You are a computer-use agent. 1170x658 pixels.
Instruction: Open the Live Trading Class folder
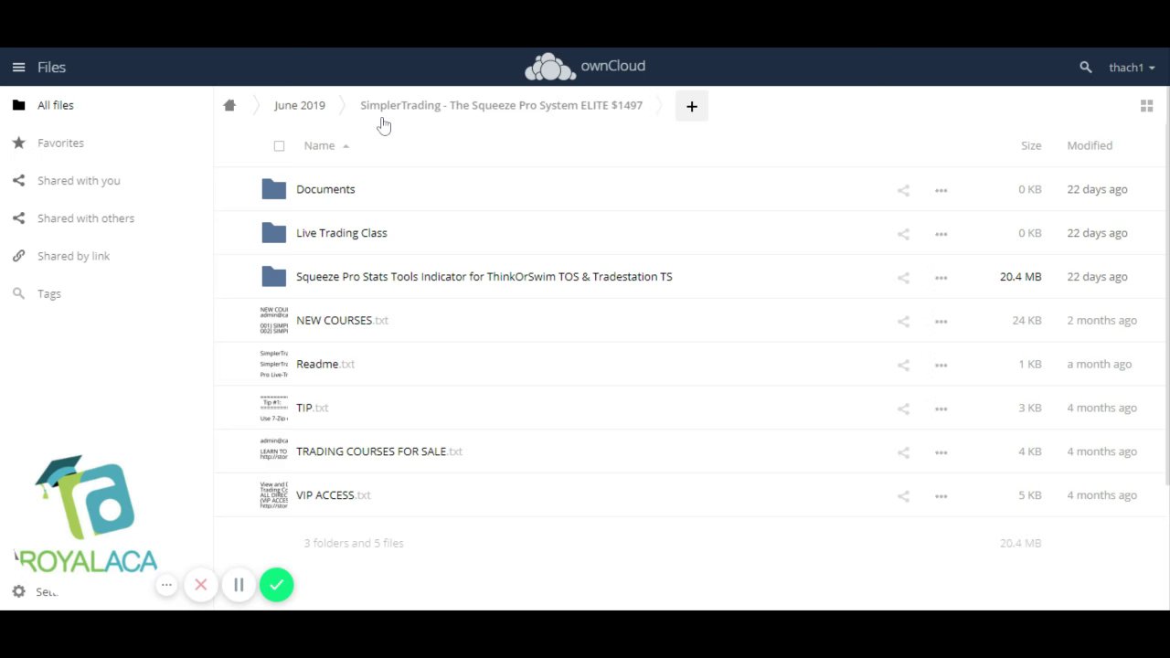pyautogui.click(x=341, y=233)
